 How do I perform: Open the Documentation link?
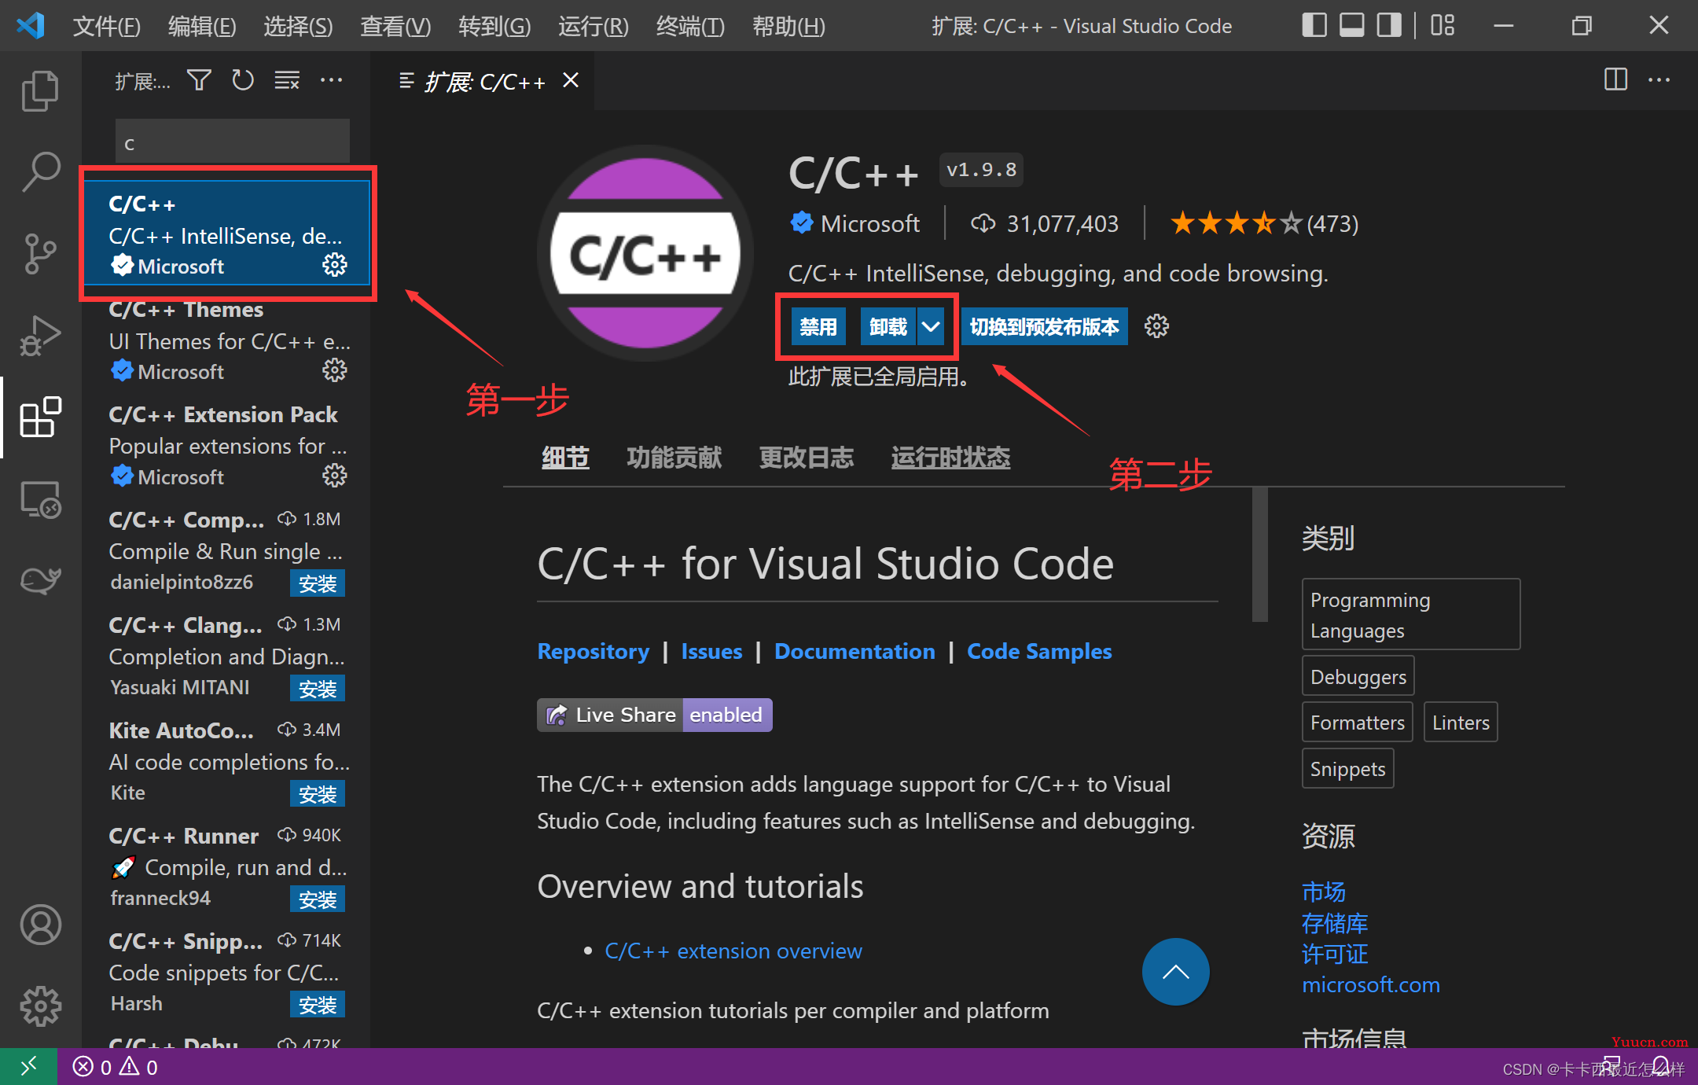click(x=855, y=651)
